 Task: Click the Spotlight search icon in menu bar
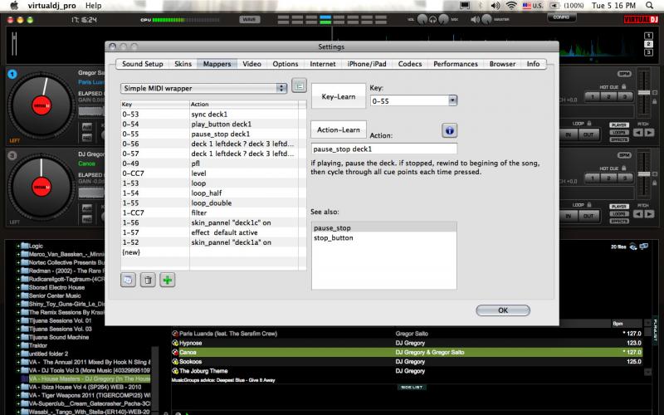pos(649,6)
